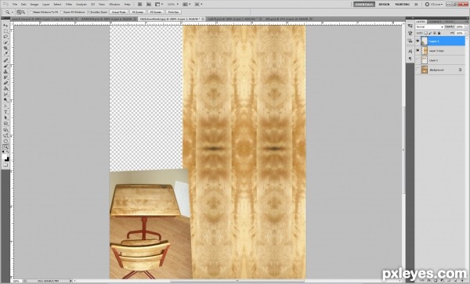Switch to Design workspace

click(384, 5)
